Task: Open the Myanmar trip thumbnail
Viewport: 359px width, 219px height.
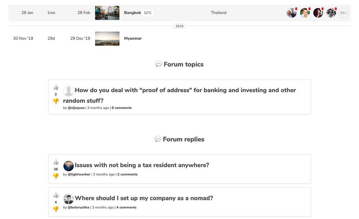Action: (107, 38)
